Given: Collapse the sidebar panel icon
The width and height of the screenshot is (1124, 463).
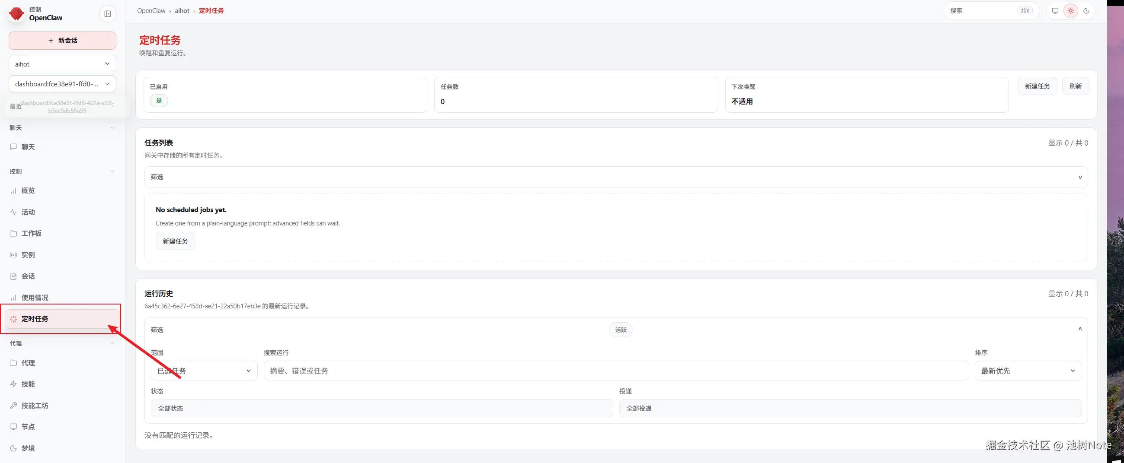Looking at the screenshot, I should [x=107, y=14].
